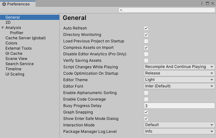This screenshot has height=138, width=216.
Task: Click the Preferences gear icon in tab
Action: pyautogui.click(x=4, y=4)
